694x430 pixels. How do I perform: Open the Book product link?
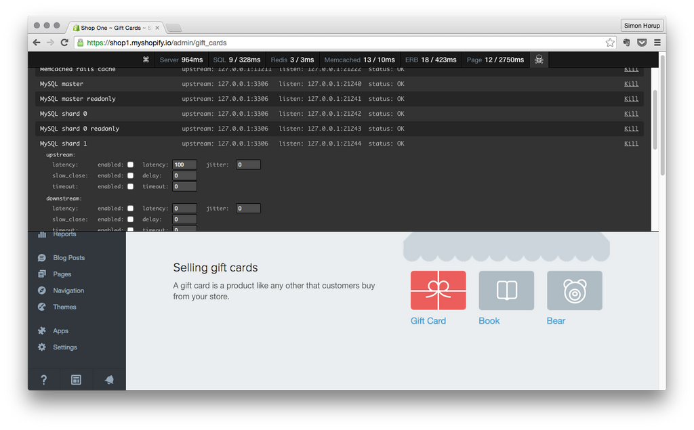[x=489, y=321]
